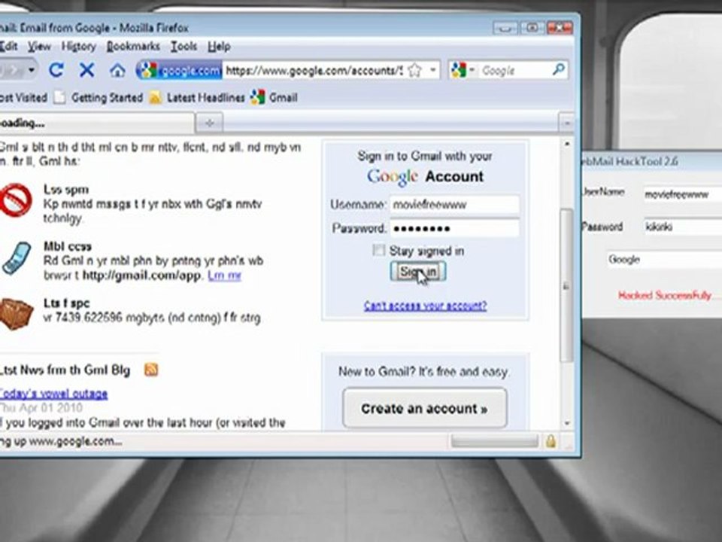The image size is (722, 542).
Task: Click the storage box icon
Action: click(x=17, y=314)
